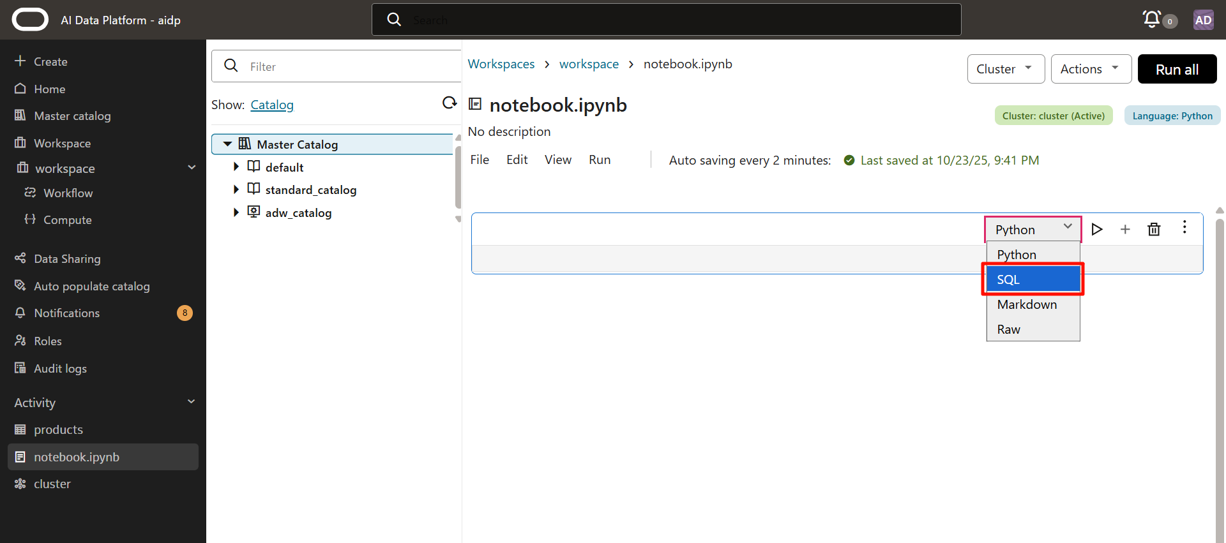Open notebook.ipynb in the Activity list
This screenshot has width=1226, height=543.
[103, 457]
